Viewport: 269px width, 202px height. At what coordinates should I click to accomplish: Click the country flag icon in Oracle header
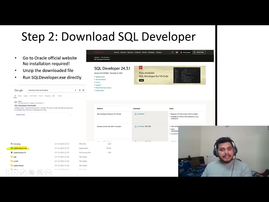coord(177,52)
